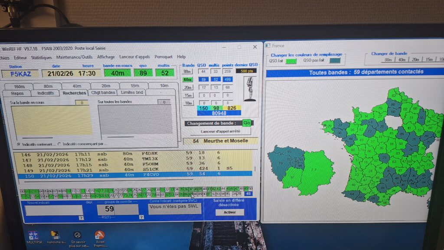Click the Activer button for deferred entry

coord(230,212)
